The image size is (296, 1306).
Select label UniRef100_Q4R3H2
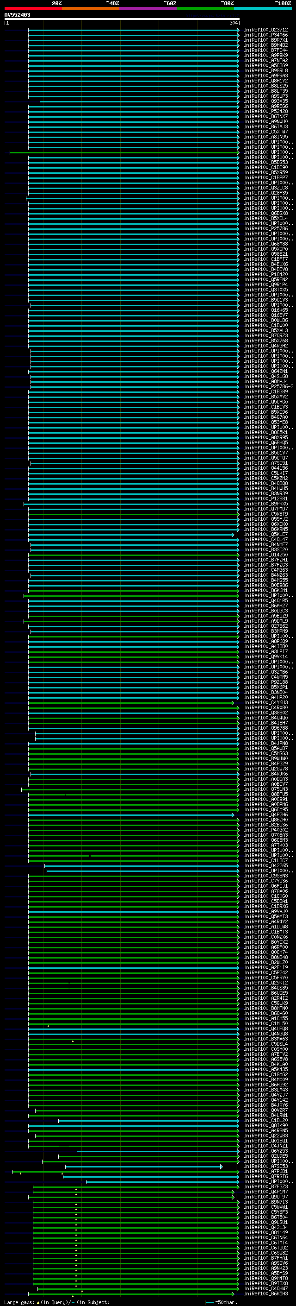(x=265, y=346)
